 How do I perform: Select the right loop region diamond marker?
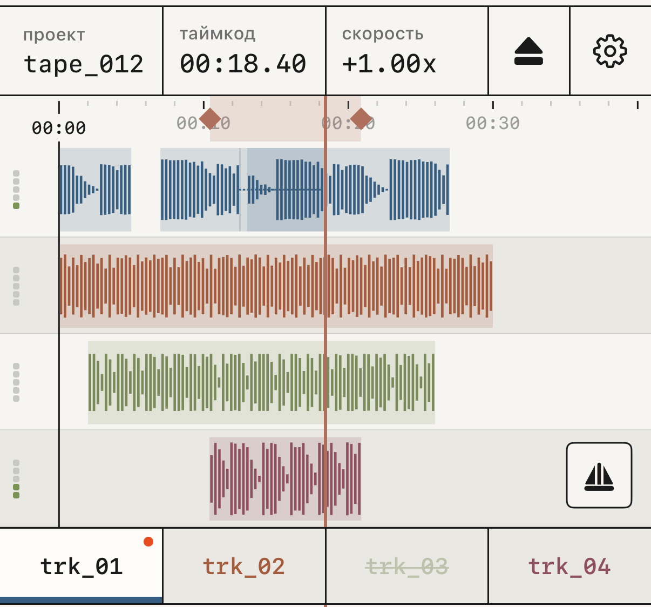pyautogui.click(x=361, y=118)
